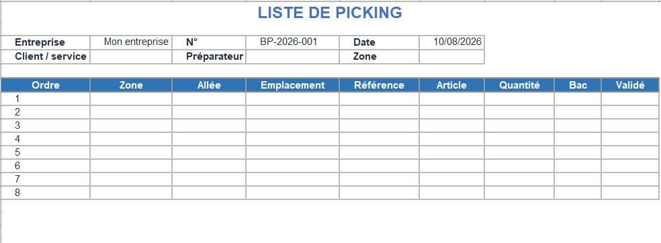The image size is (661, 243).
Task: Select the Quantité cell in row 8
Action: (519, 193)
